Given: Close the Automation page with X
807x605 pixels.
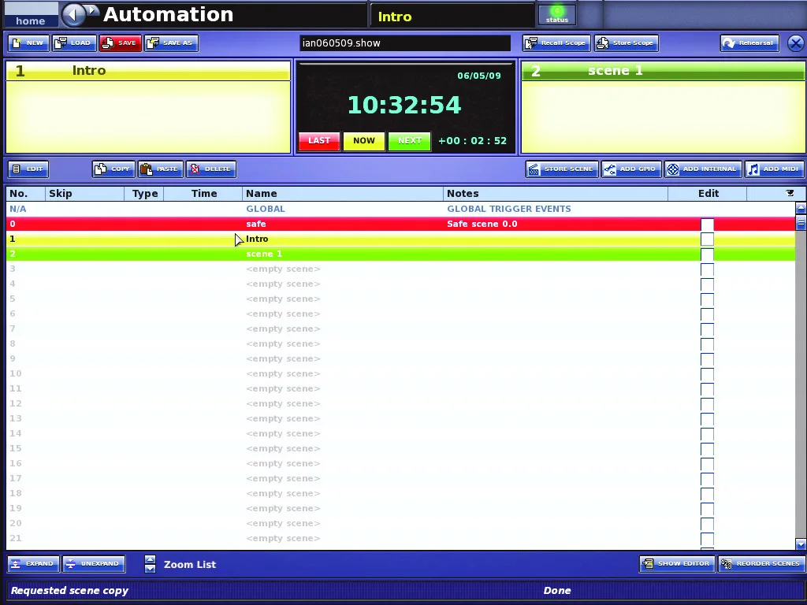Looking at the screenshot, I should click(795, 43).
